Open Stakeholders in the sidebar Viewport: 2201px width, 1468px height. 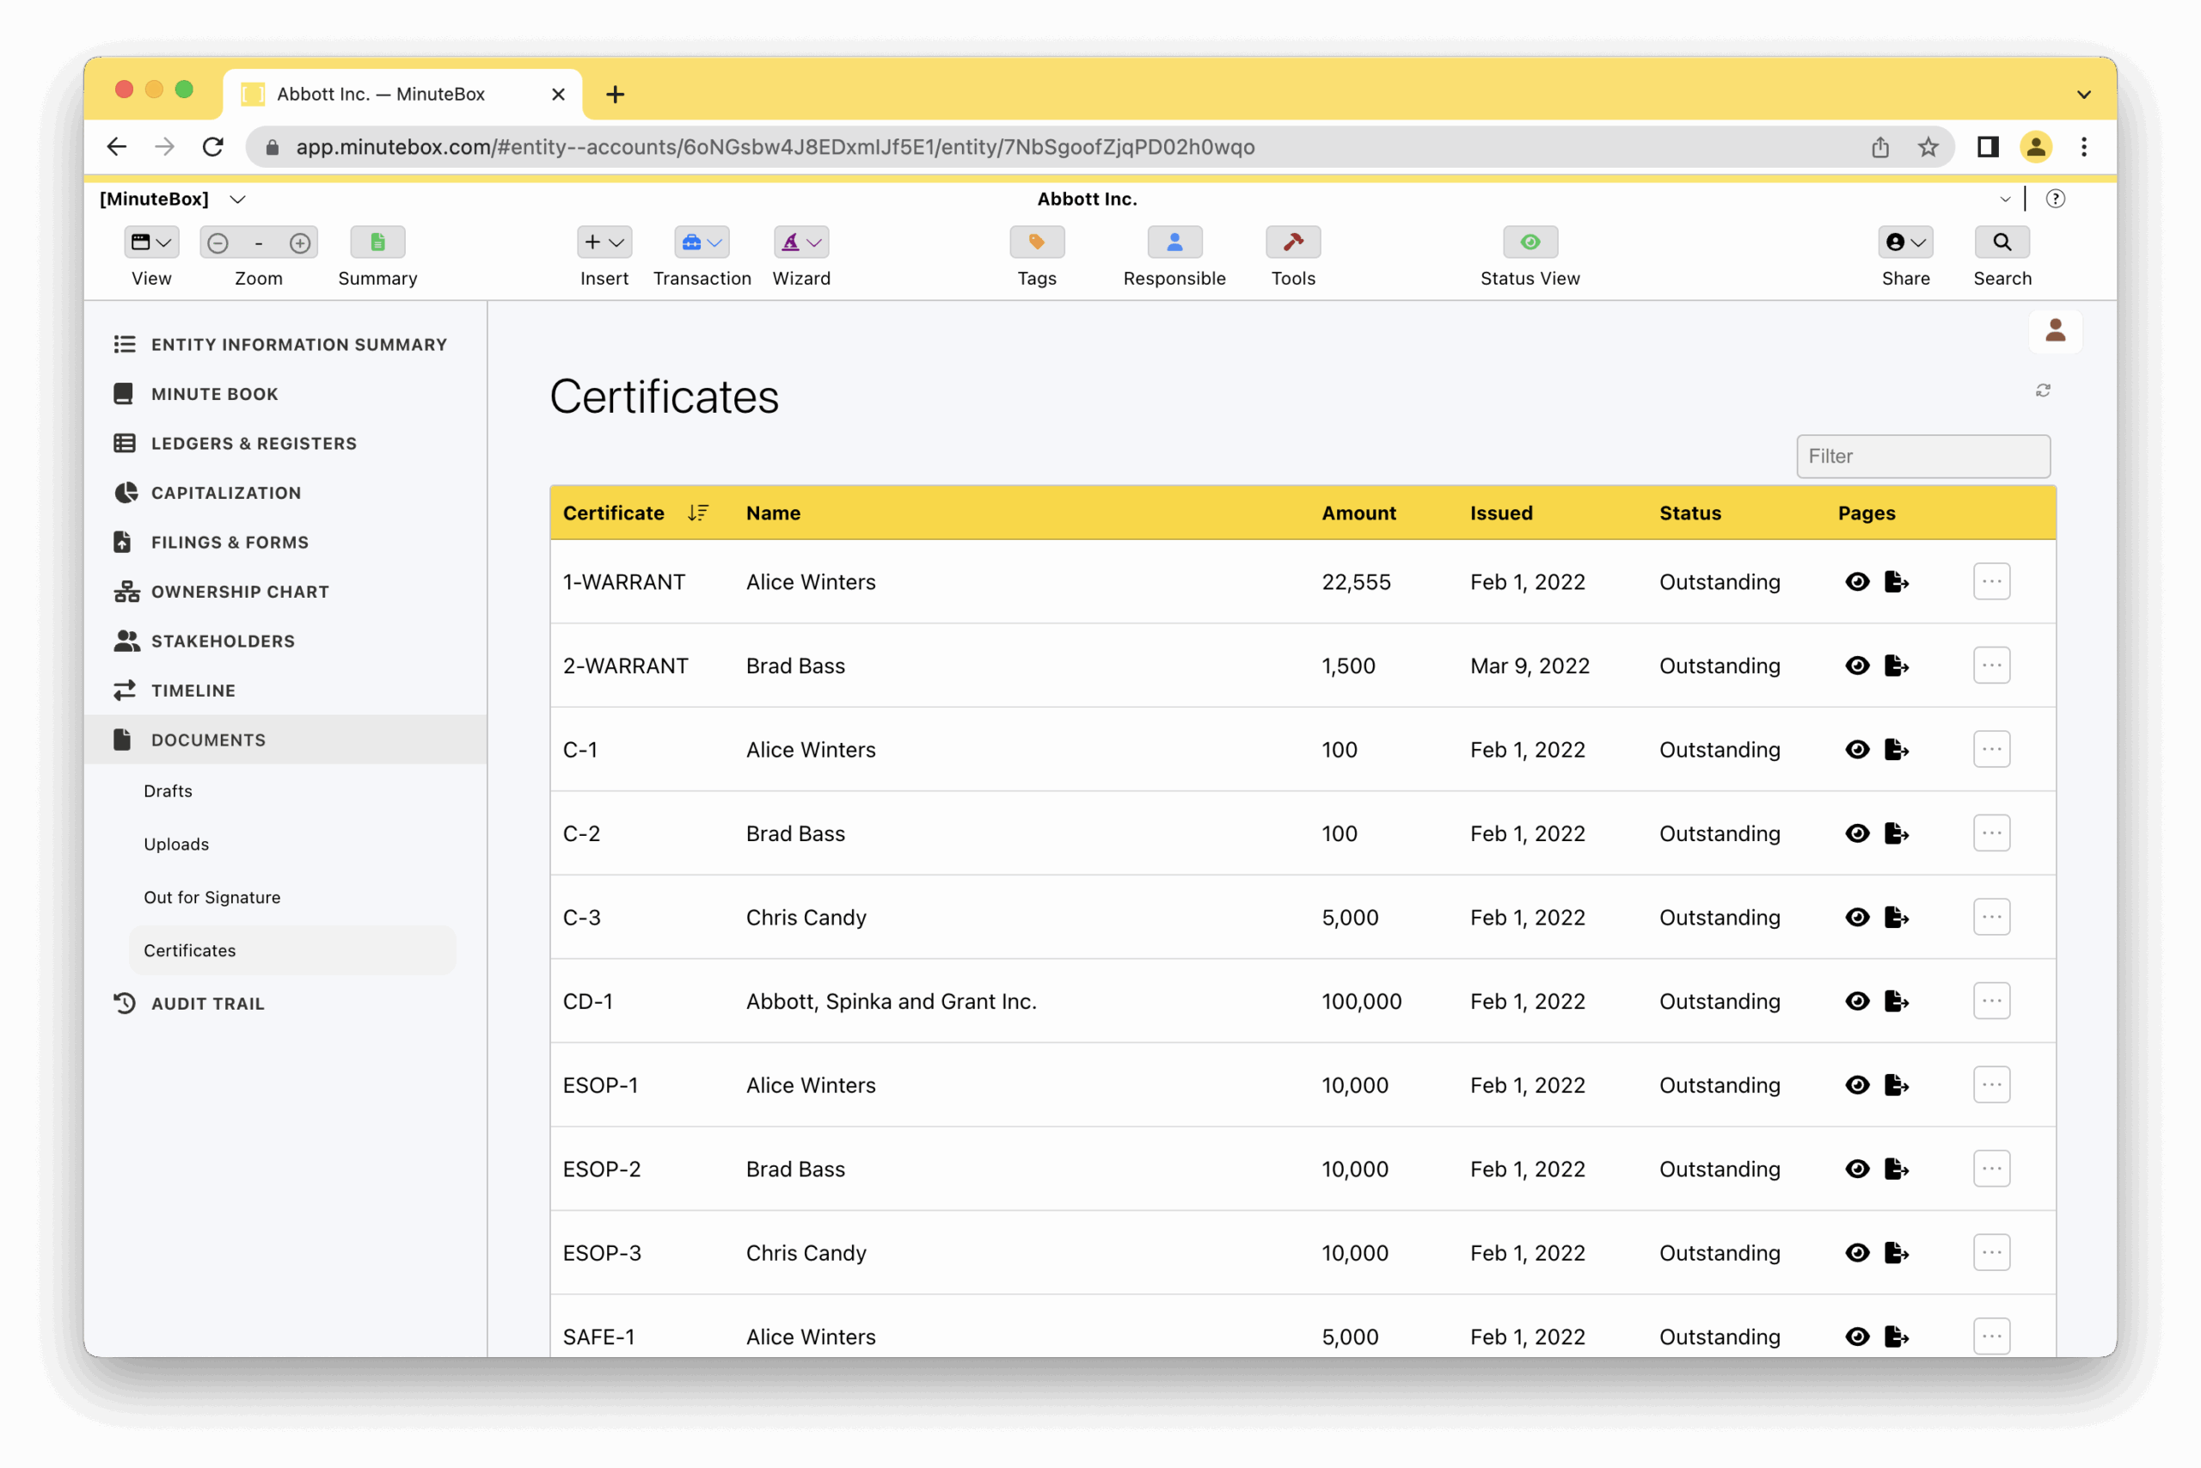point(223,642)
